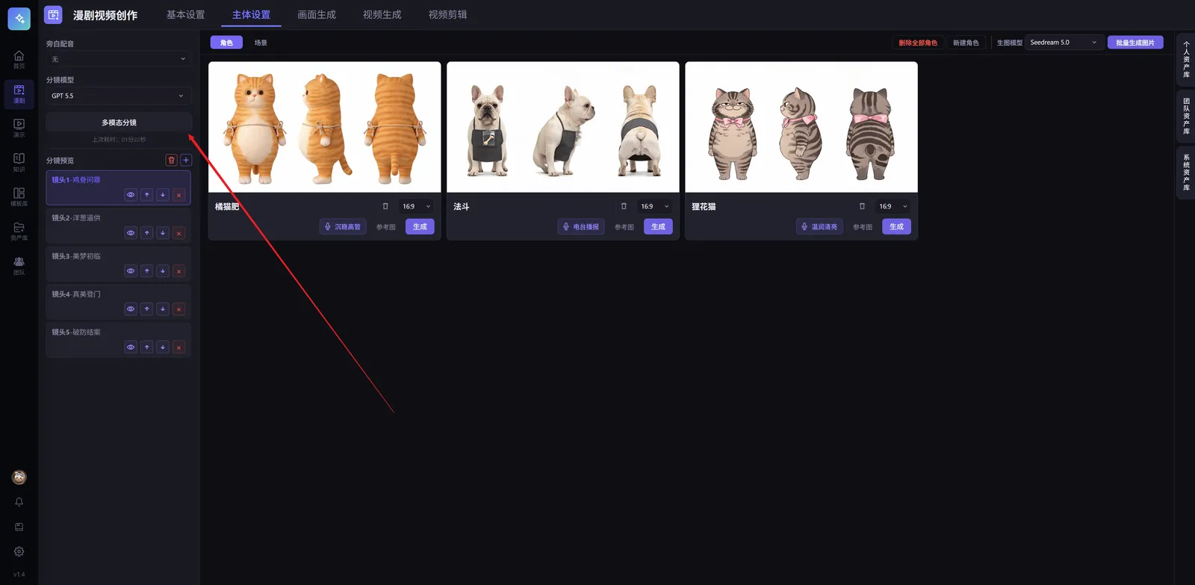Screen dimensions: 1195x585
Task: Click 生成 for the 橘猫肥 character
Action: [420, 226]
